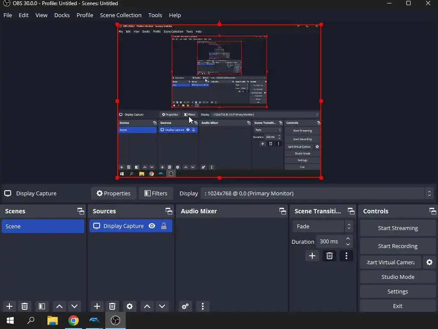Toggle Display Capture visibility eye
The height and width of the screenshot is (329, 438).
coord(152,226)
